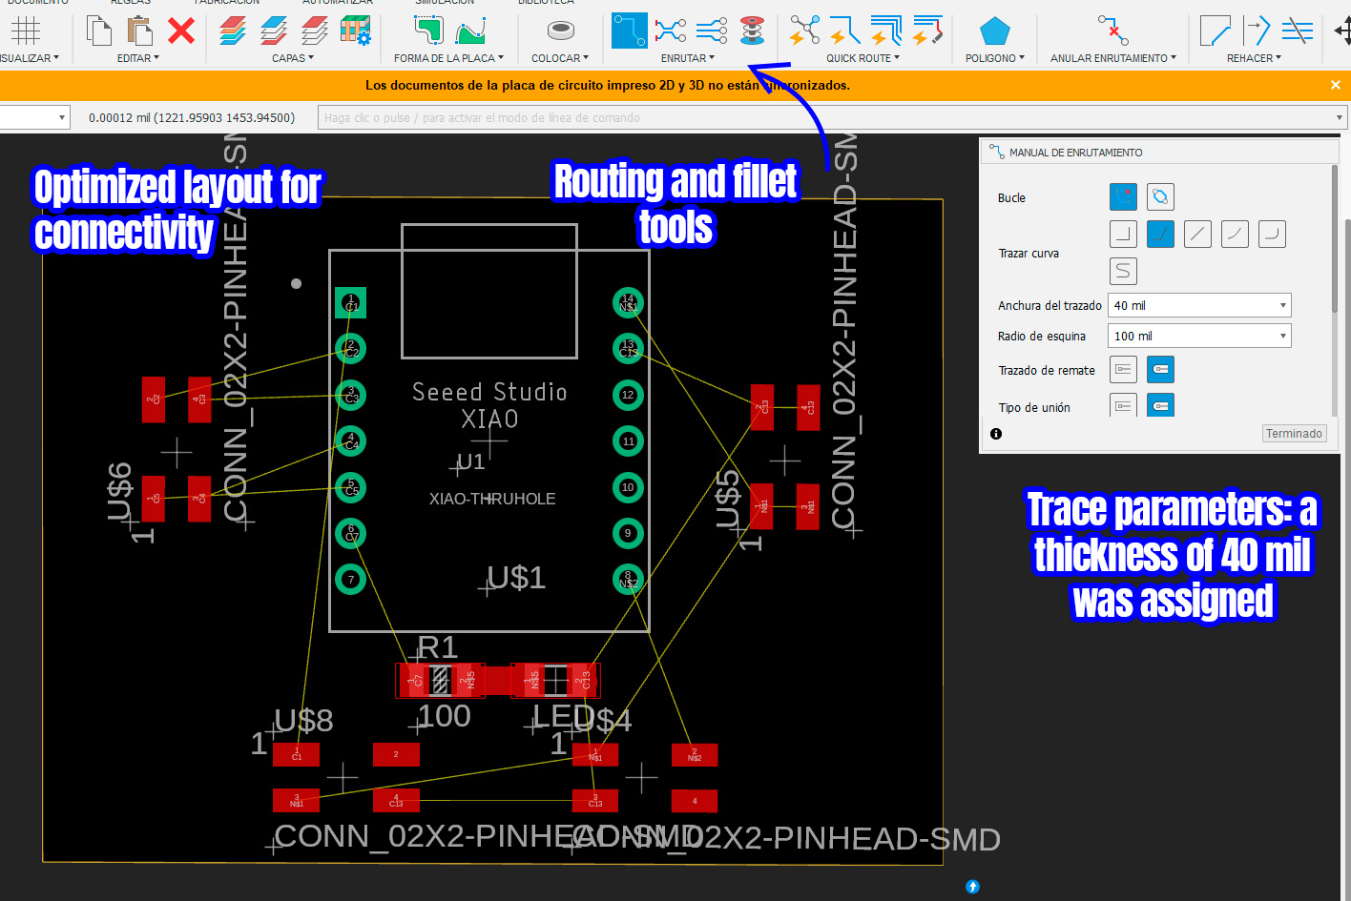Click the arrow split icon in REHACER
The width and height of the screenshot is (1351, 901).
[1257, 31]
